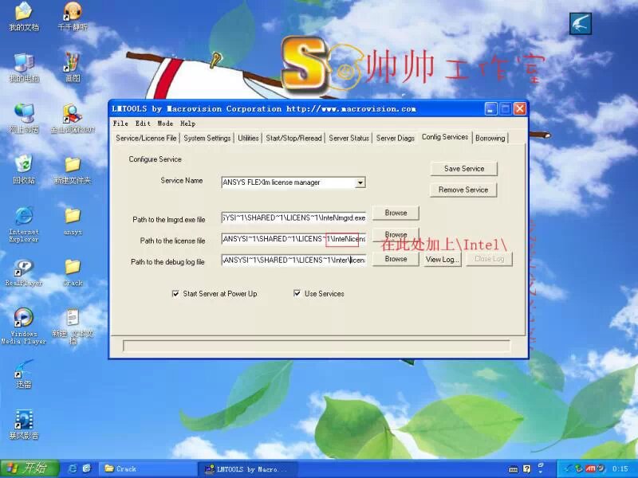Open the Mode menu
The image size is (638, 478).
[165, 123]
